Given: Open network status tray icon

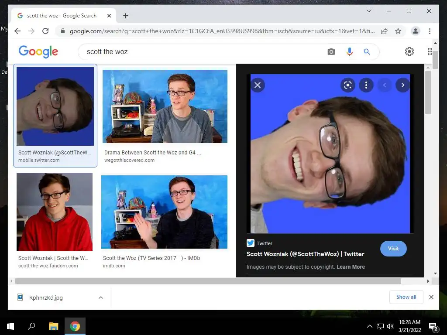Looking at the screenshot, I should click(380, 326).
